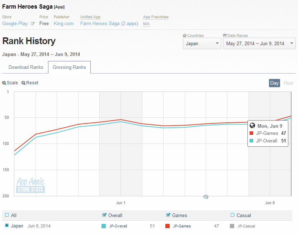The width and height of the screenshot is (298, 235).
Task: Click the Jun 1 axis label
Action: 121,203
